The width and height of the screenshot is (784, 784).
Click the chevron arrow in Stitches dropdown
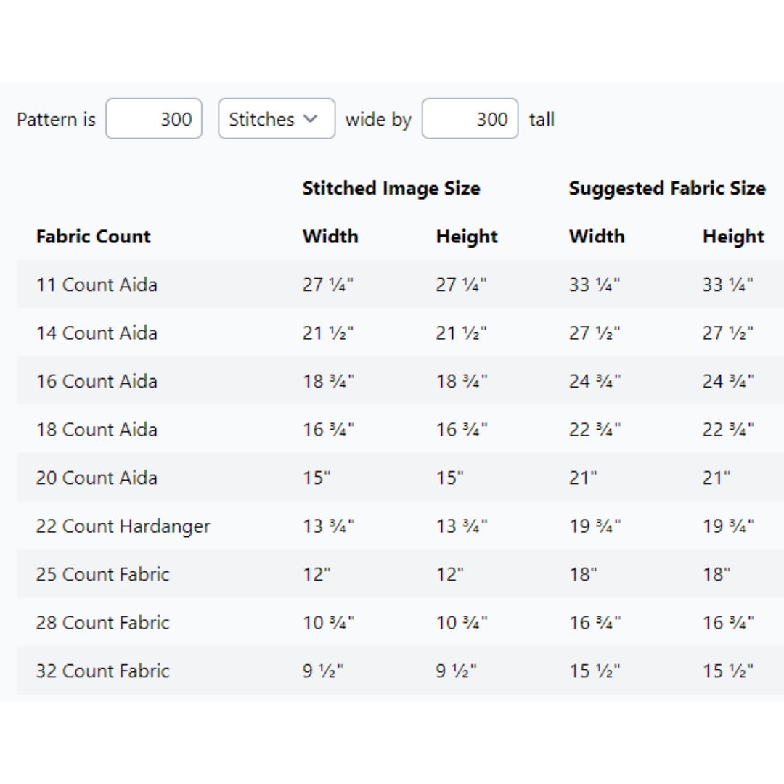tap(310, 119)
